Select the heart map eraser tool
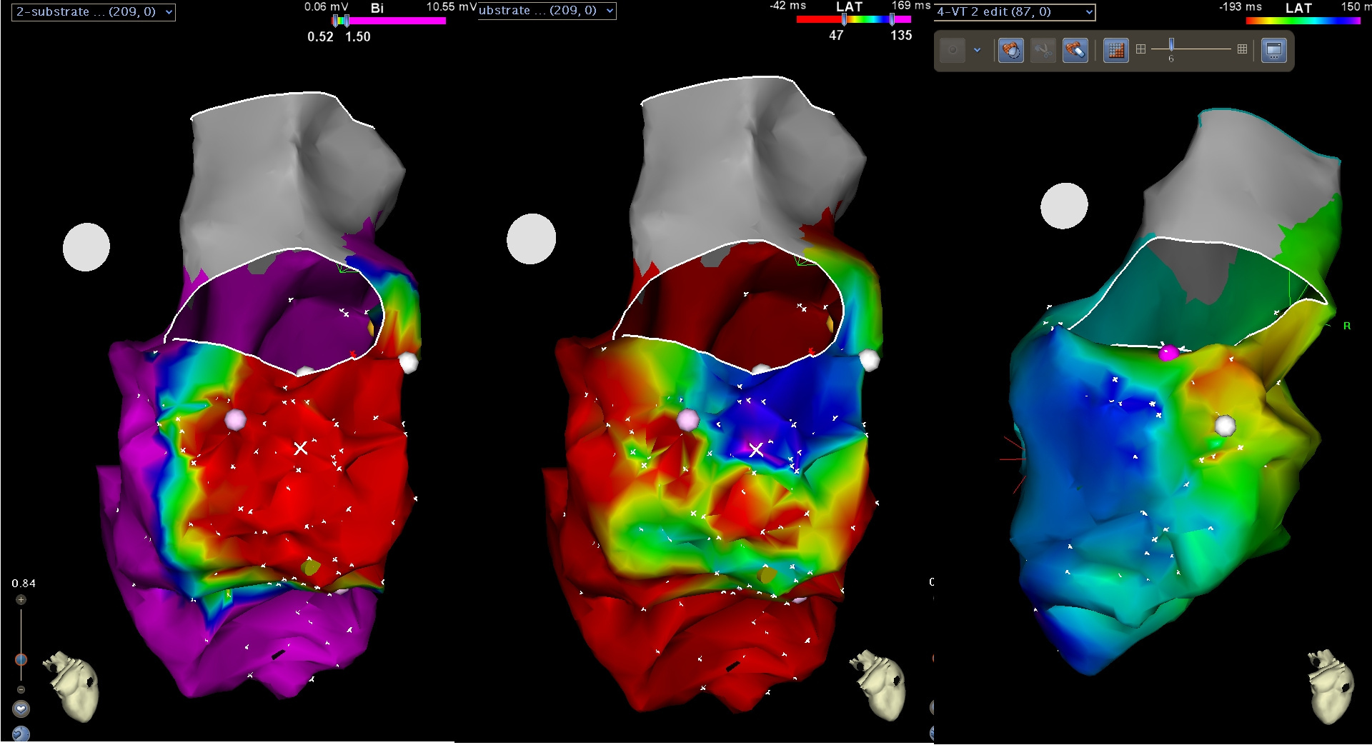This screenshot has width=1372, height=745. point(1075,50)
